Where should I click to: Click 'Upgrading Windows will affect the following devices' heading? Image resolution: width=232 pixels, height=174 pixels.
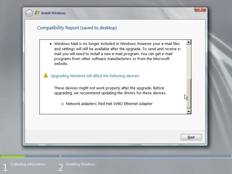click(95, 76)
